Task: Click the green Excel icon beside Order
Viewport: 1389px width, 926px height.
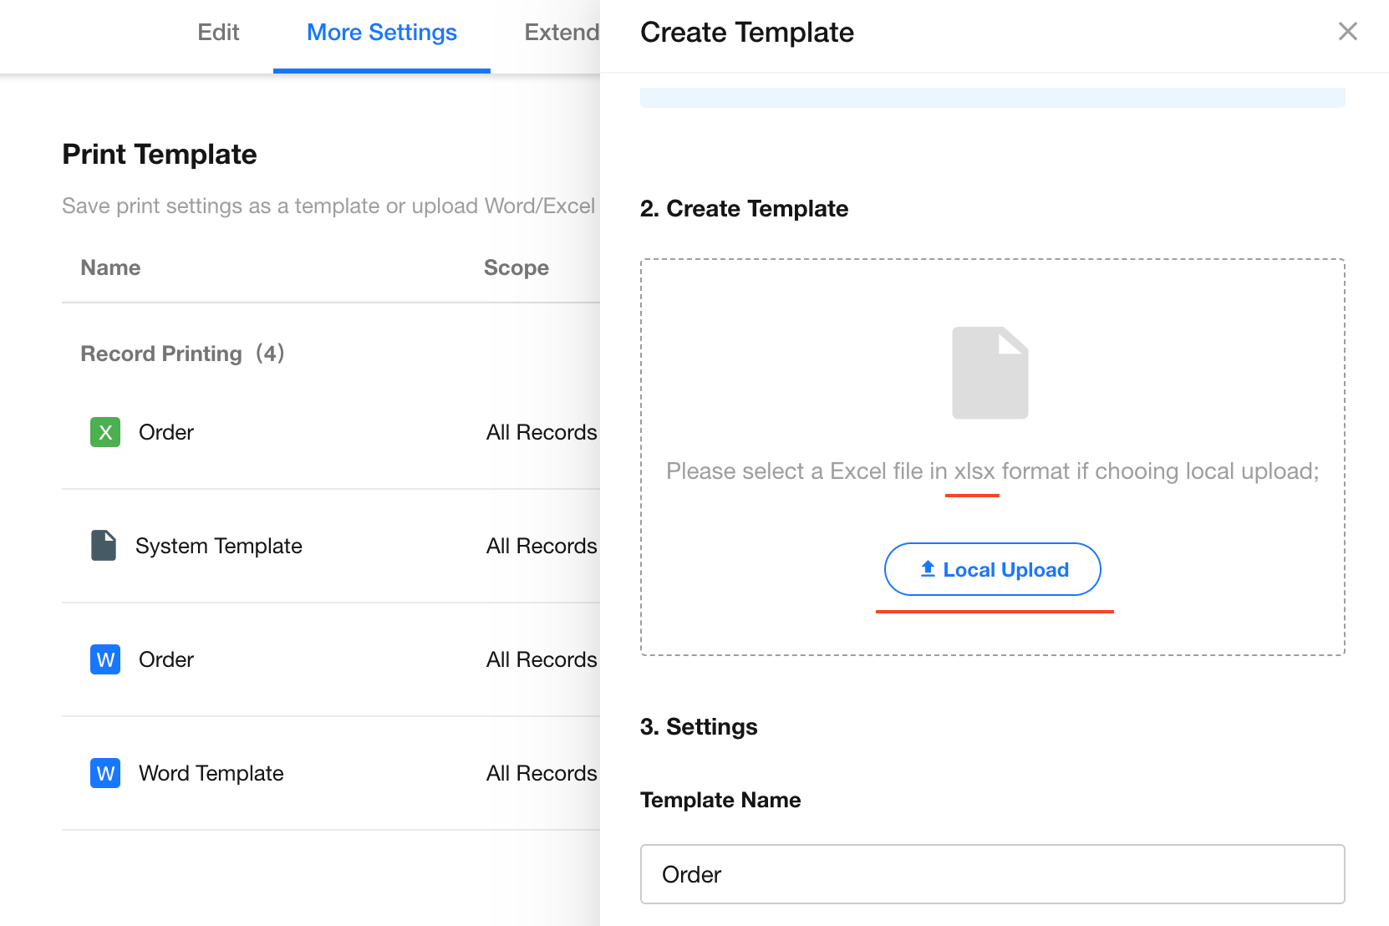Action: click(105, 432)
